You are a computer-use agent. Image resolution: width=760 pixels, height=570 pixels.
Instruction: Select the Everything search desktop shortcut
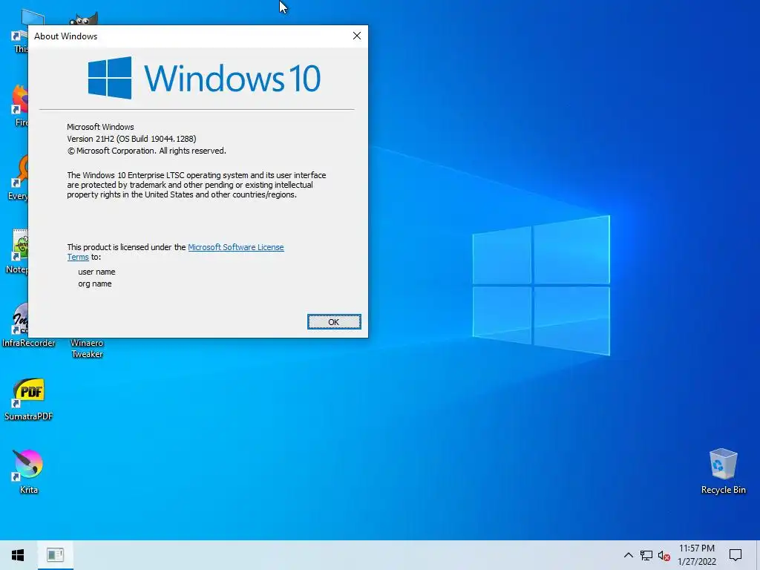(x=19, y=178)
